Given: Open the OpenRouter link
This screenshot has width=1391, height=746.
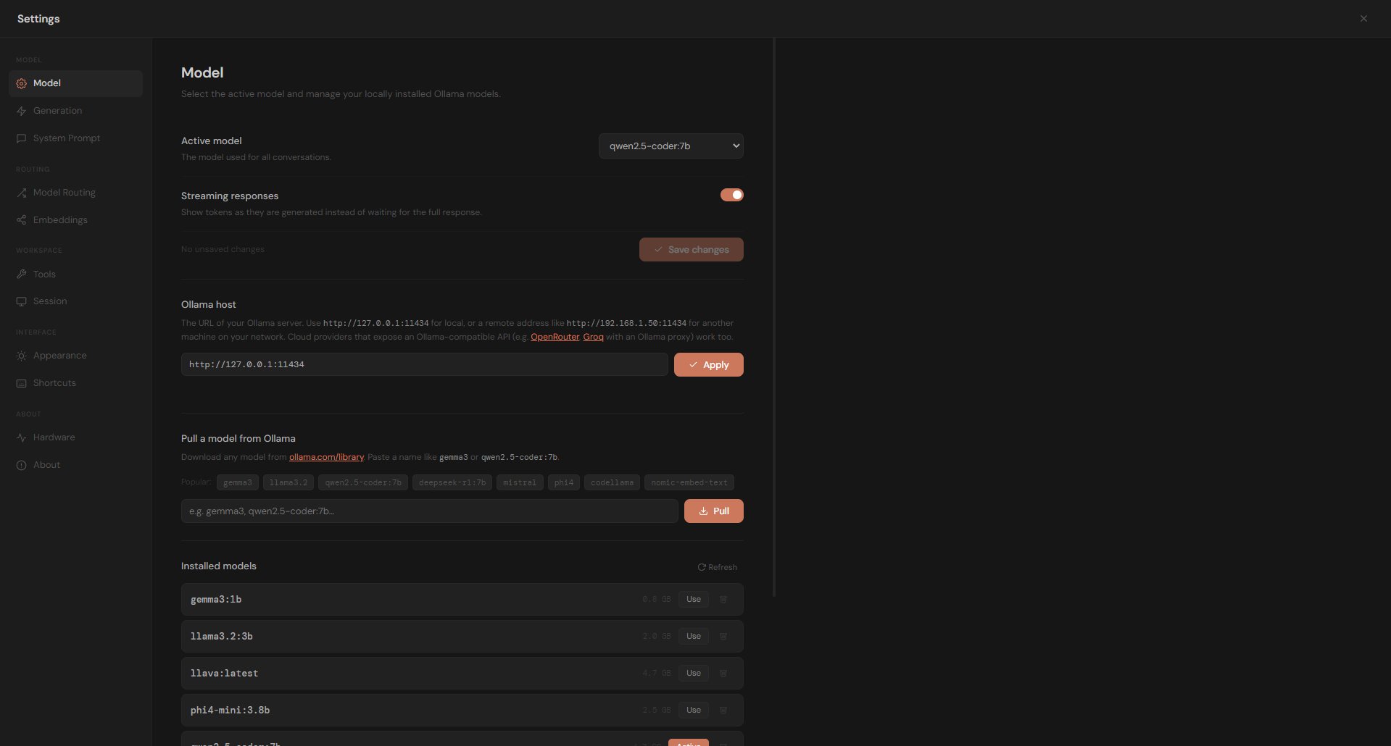Looking at the screenshot, I should coord(555,337).
